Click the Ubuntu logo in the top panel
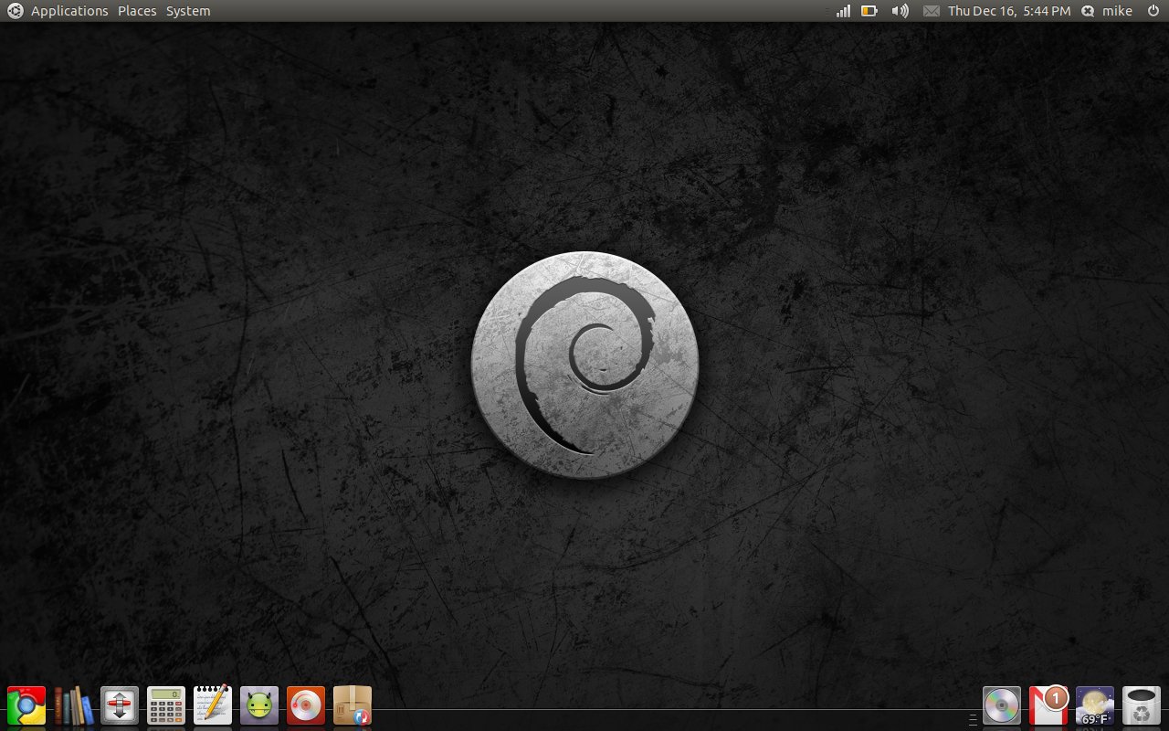This screenshot has height=731, width=1169. coord(15,11)
